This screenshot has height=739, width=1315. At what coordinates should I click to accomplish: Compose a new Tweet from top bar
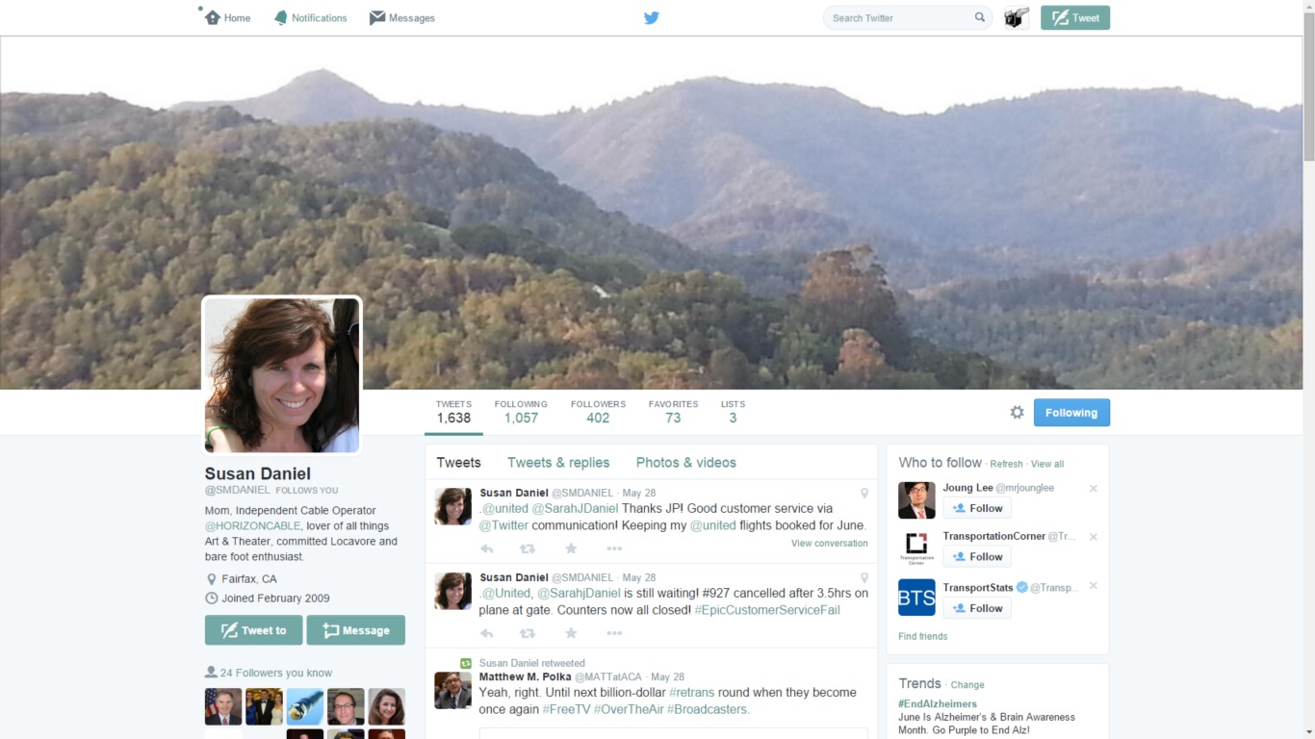(x=1075, y=17)
